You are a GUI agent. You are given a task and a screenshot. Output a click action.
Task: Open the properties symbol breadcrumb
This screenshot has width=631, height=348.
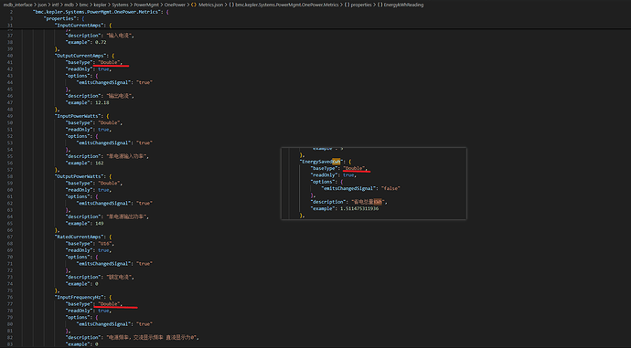361,5
